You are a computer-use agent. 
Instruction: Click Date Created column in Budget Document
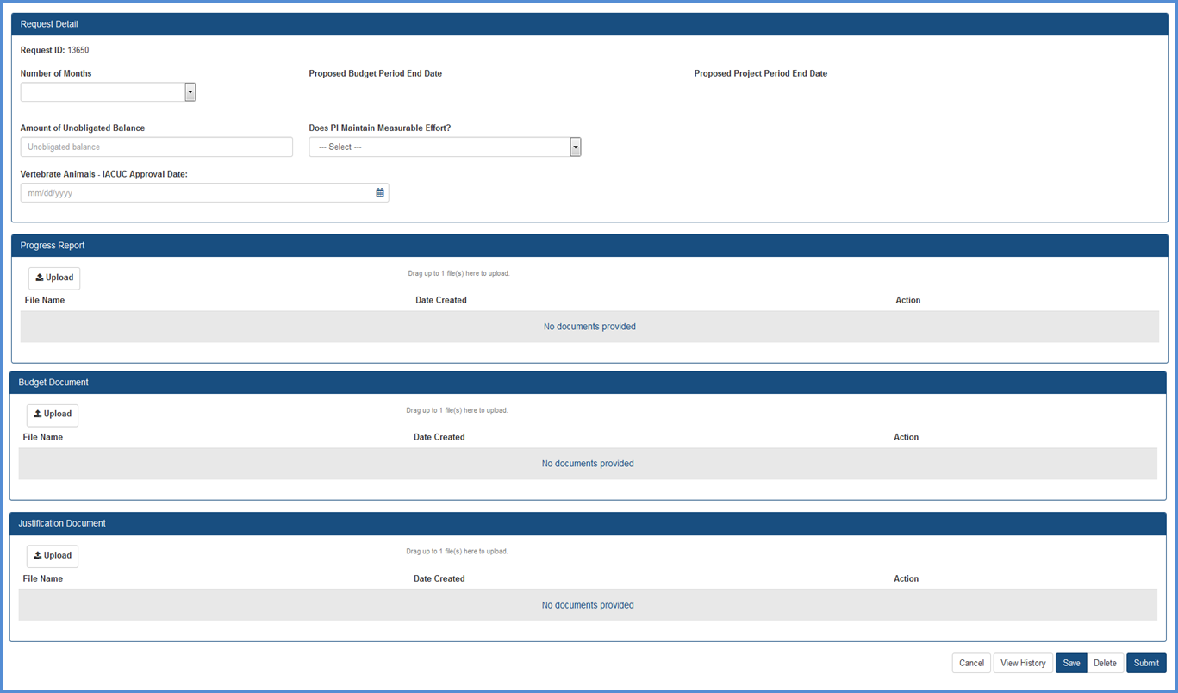click(439, 437)
